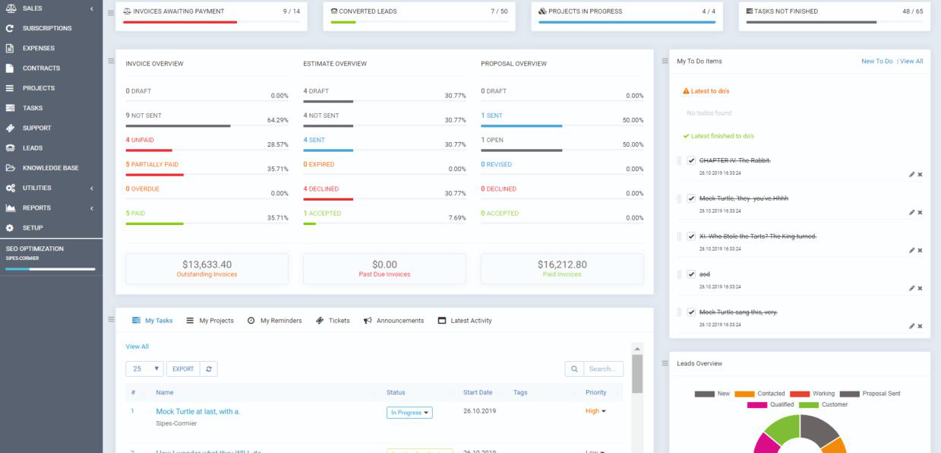The width and height of the screenshot is (941, 453).
Task: Edit the 'asd' todo pencil icon
Action: point(911,288)
